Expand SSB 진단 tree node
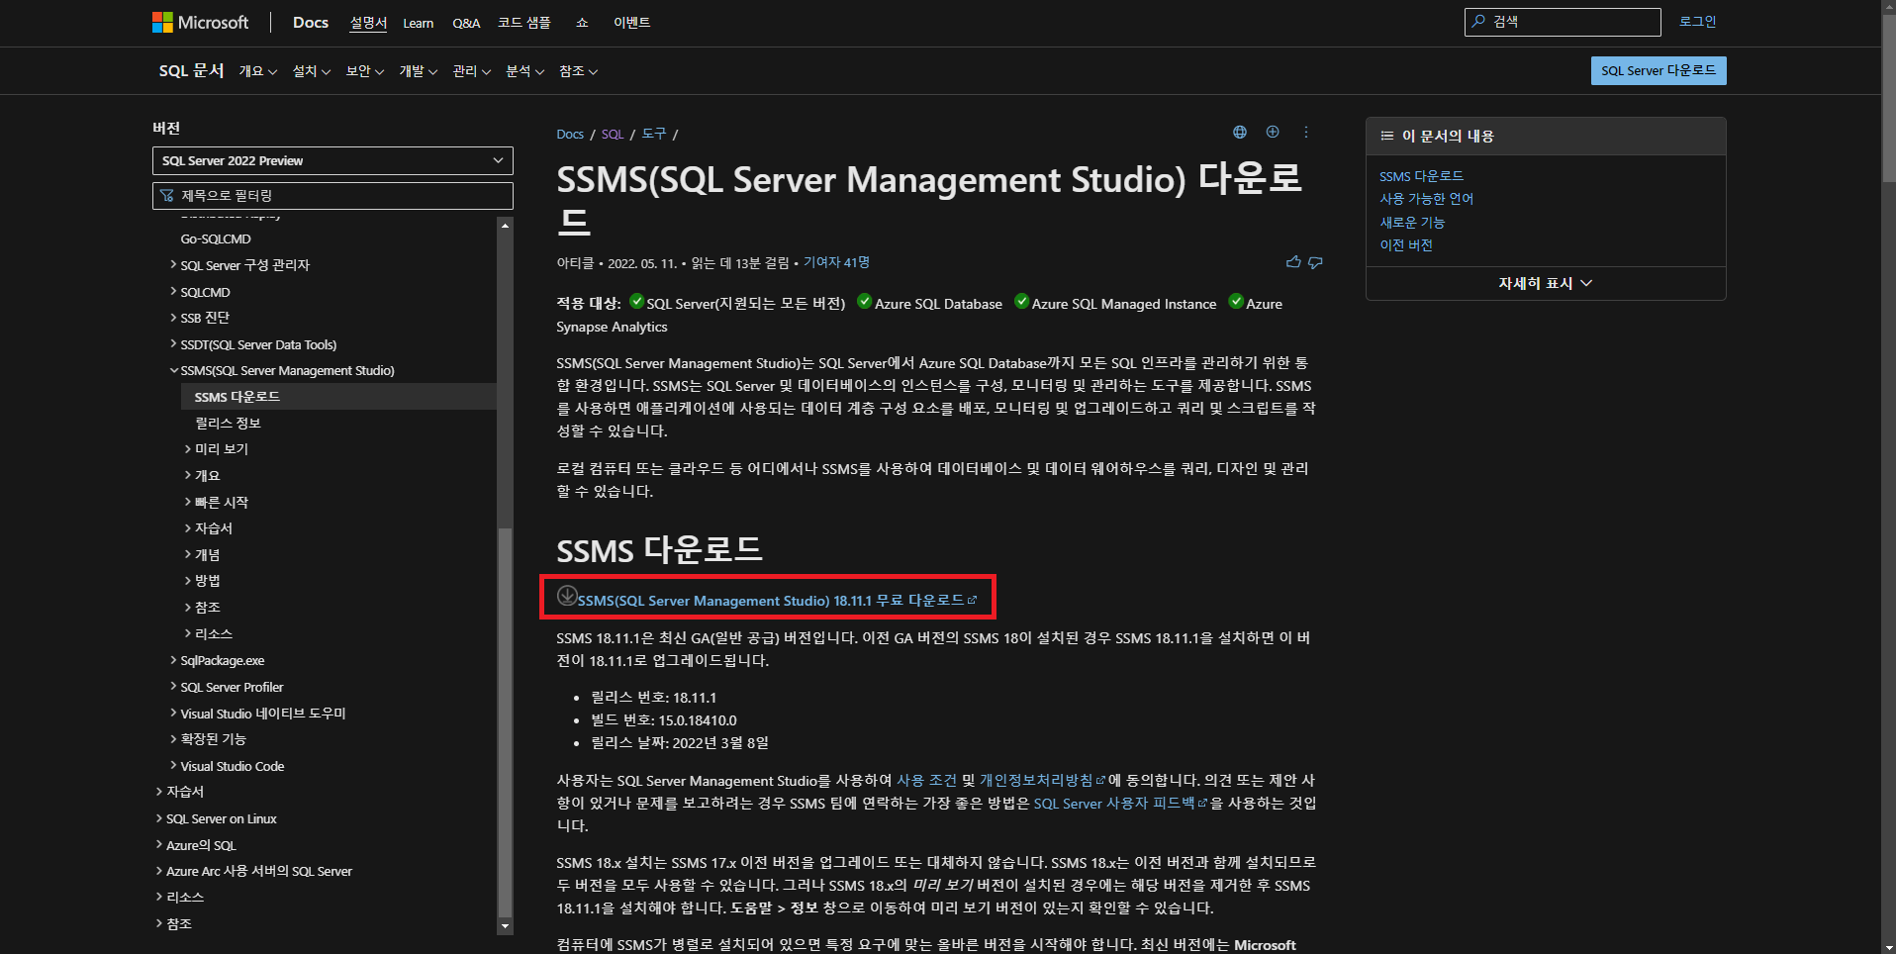 point(174,318)
